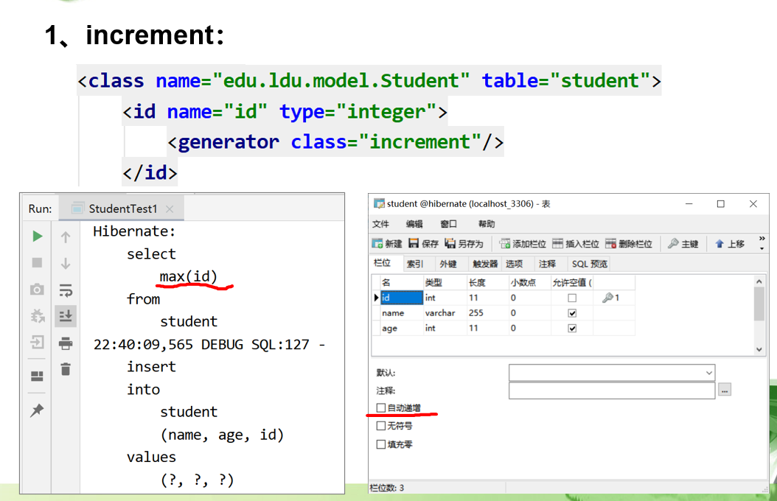777x501 pixels.
Task: Click 插入栏位 insert field button
Action: click(575, 244)
